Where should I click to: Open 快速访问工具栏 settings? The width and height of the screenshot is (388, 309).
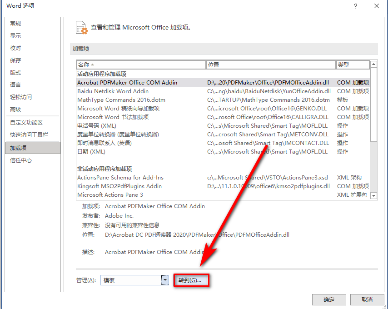(33, 135)
